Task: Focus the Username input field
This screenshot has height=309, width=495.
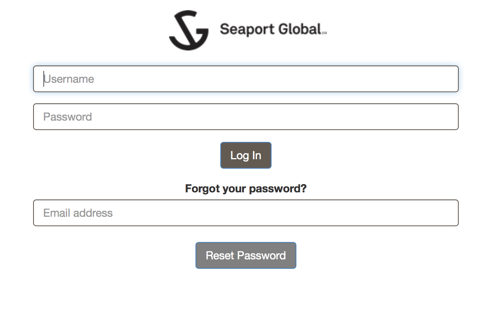Action: click(246, 79)
